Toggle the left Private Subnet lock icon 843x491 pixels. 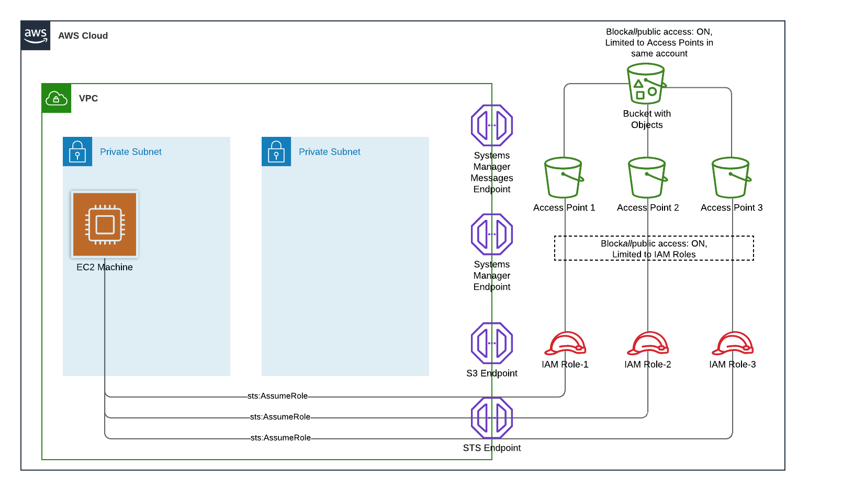click(77, 151)
